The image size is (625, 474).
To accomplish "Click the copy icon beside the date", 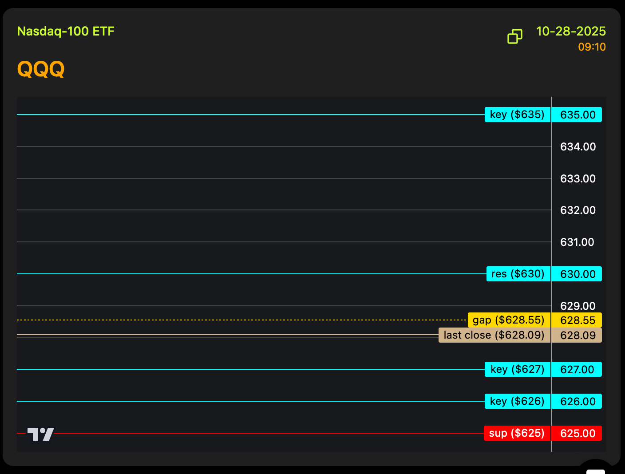I will [x=514, y=36].
